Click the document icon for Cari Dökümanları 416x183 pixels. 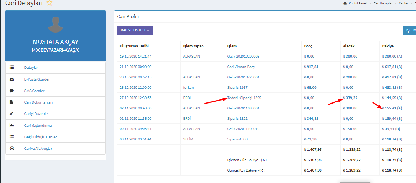[12, 102]
